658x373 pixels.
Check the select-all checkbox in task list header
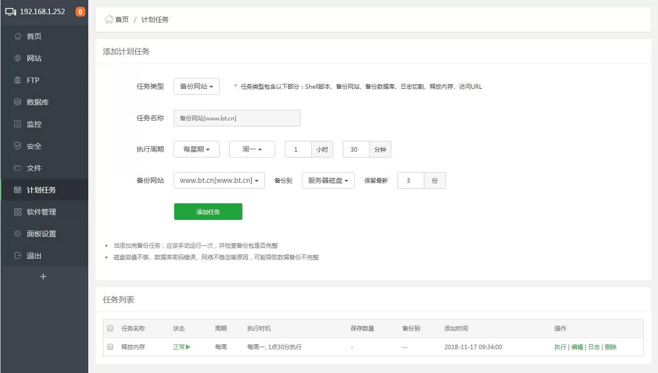click(x=110, y=328)
